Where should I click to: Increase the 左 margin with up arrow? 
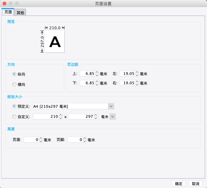pyautogui.click(x=137, y=72)
